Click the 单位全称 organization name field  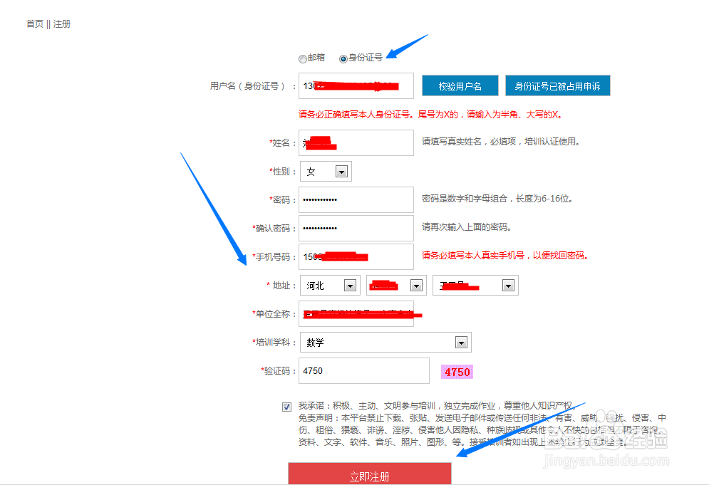(x=356, y=313)
